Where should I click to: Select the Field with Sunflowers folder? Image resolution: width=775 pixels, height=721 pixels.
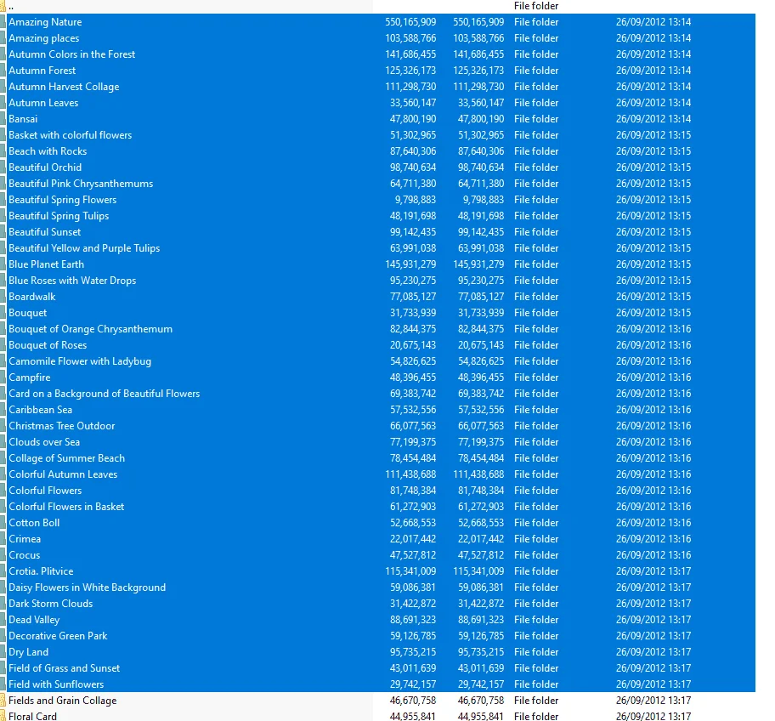coord(56,684)
